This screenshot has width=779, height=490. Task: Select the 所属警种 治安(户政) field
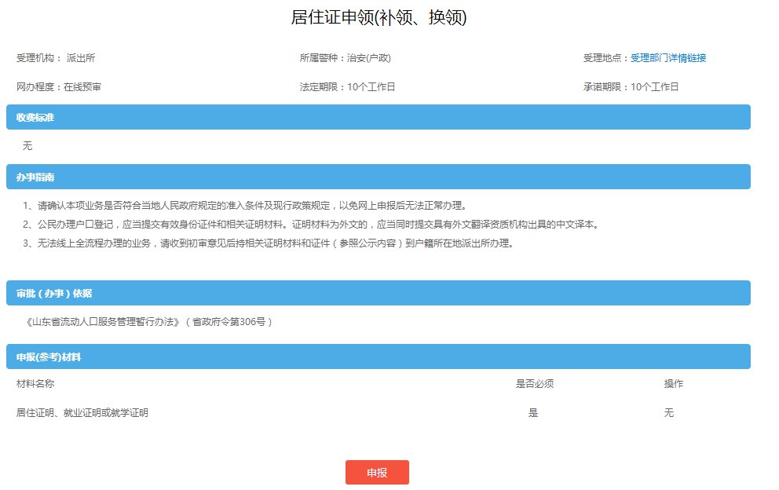coord(345,58)
